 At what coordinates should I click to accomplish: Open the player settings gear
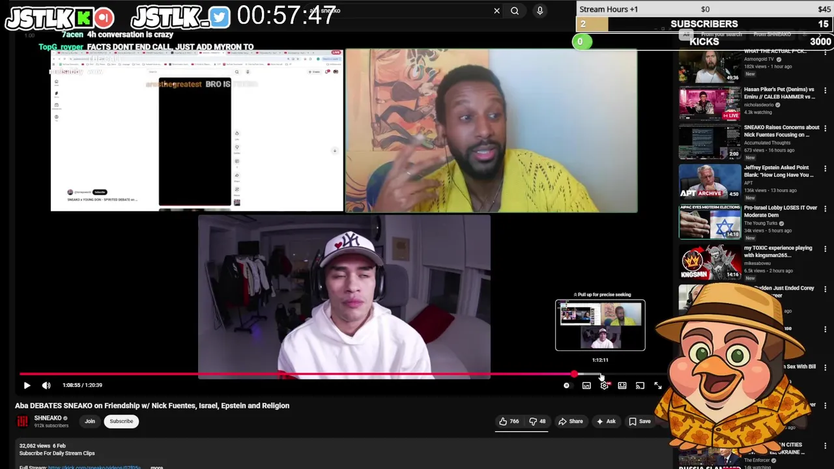[605, 386]
